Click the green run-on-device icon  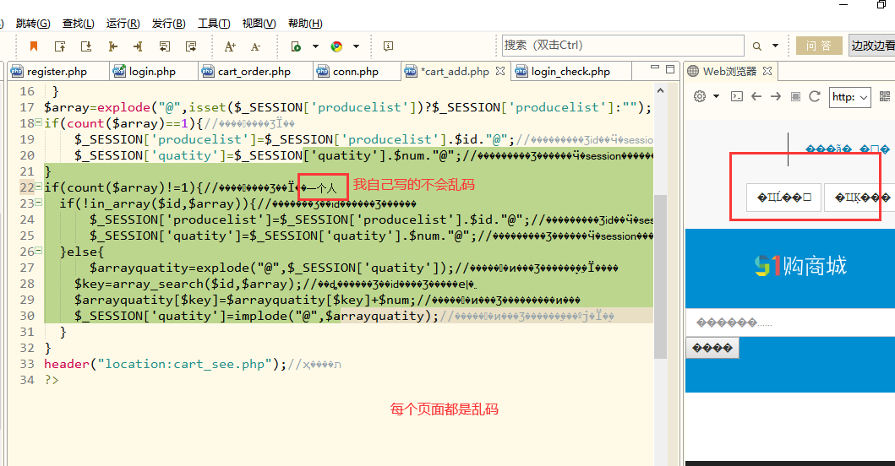point(296,46)
